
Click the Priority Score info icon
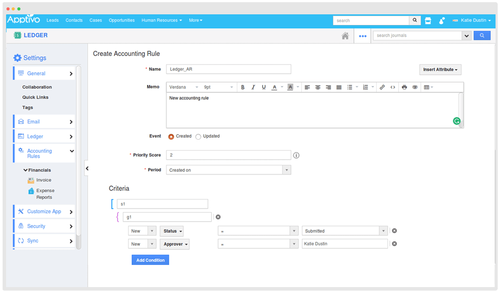(x=296, y=155)
